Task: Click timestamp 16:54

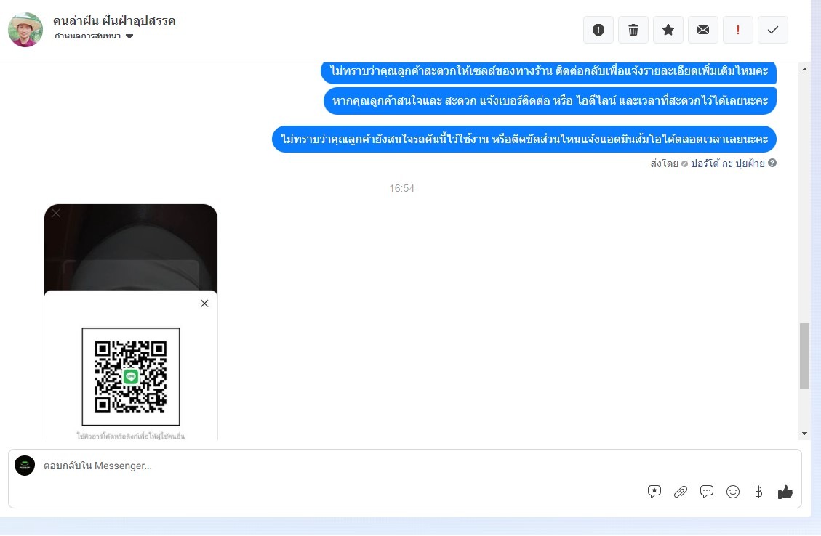Action: 401,188
